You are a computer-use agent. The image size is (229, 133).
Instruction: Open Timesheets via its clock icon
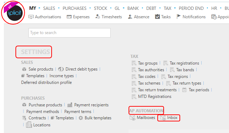click(98, 17)
